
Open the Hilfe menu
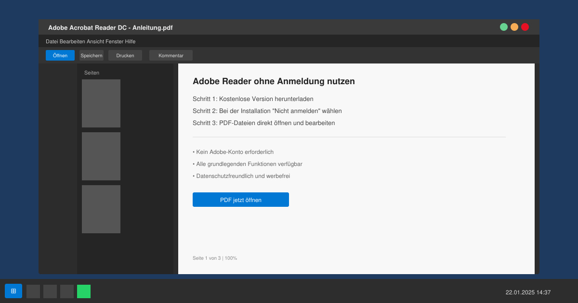(130, 41)
